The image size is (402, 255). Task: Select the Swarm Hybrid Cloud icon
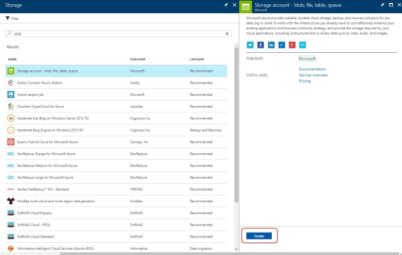click(x=11, y=142)
